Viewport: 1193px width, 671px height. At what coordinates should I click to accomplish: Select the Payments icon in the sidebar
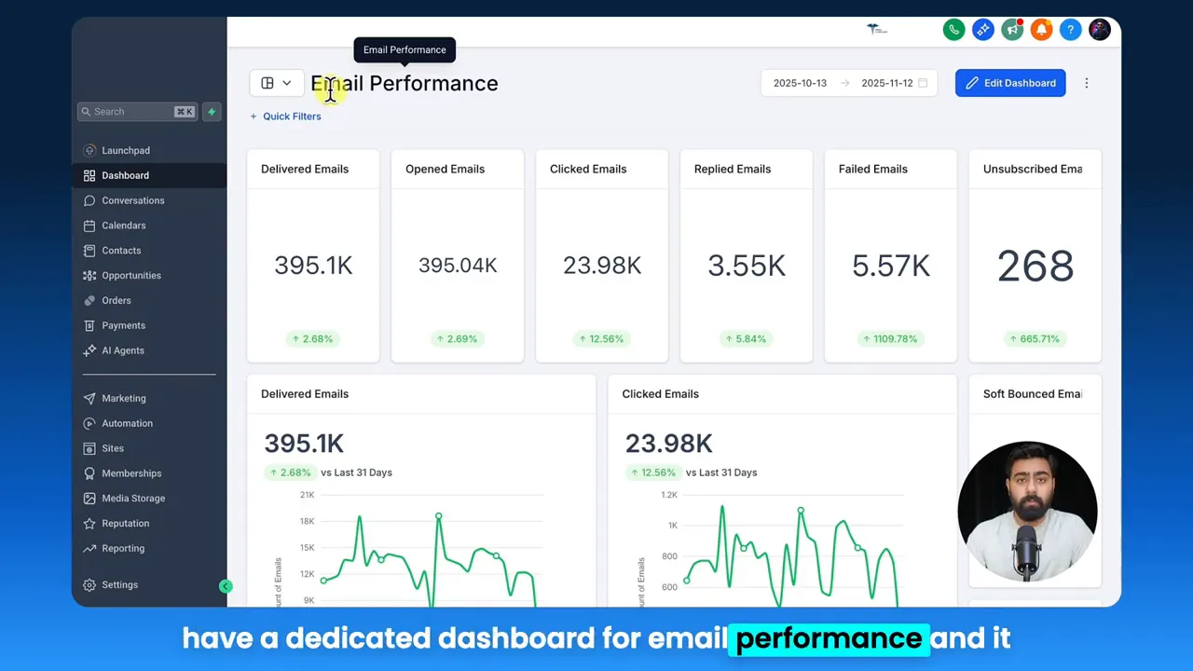tap(89, 325)
